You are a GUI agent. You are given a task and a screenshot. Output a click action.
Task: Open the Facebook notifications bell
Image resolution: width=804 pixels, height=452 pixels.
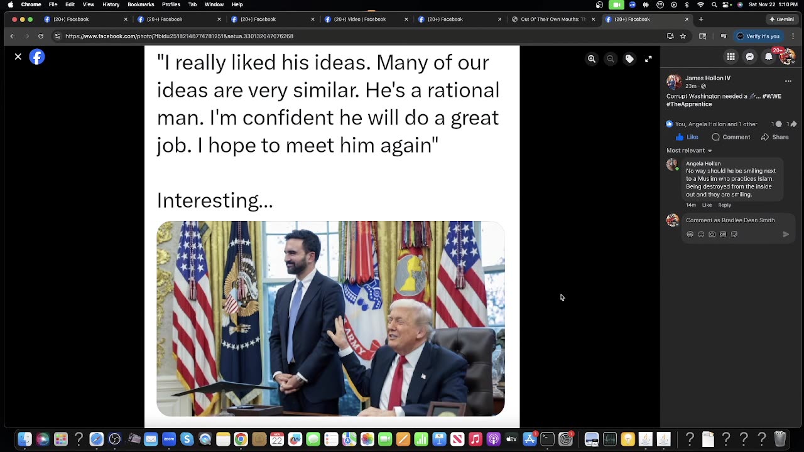click(x=768, y=56)
